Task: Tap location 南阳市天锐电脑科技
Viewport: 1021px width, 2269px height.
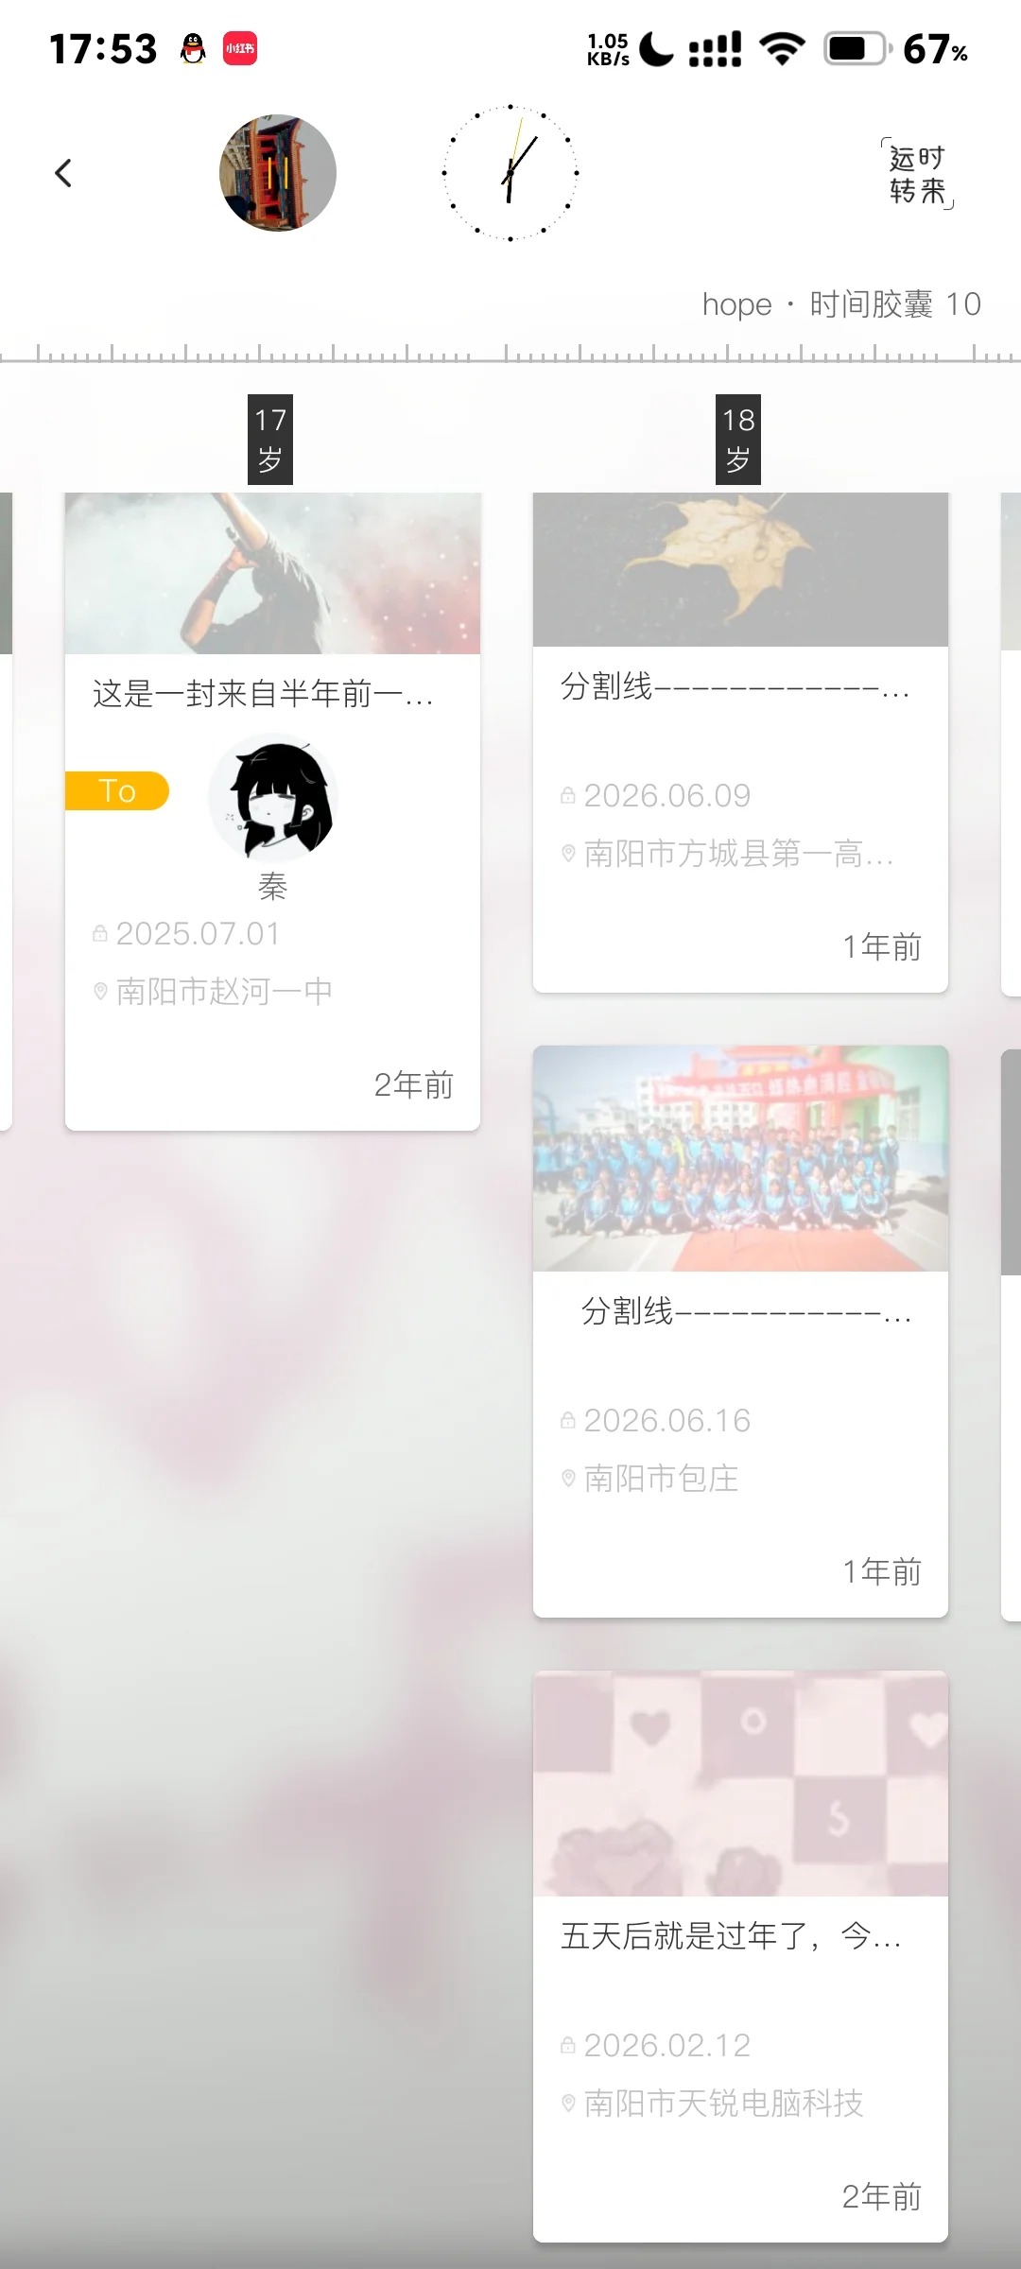Action: tap(724, 2103)
